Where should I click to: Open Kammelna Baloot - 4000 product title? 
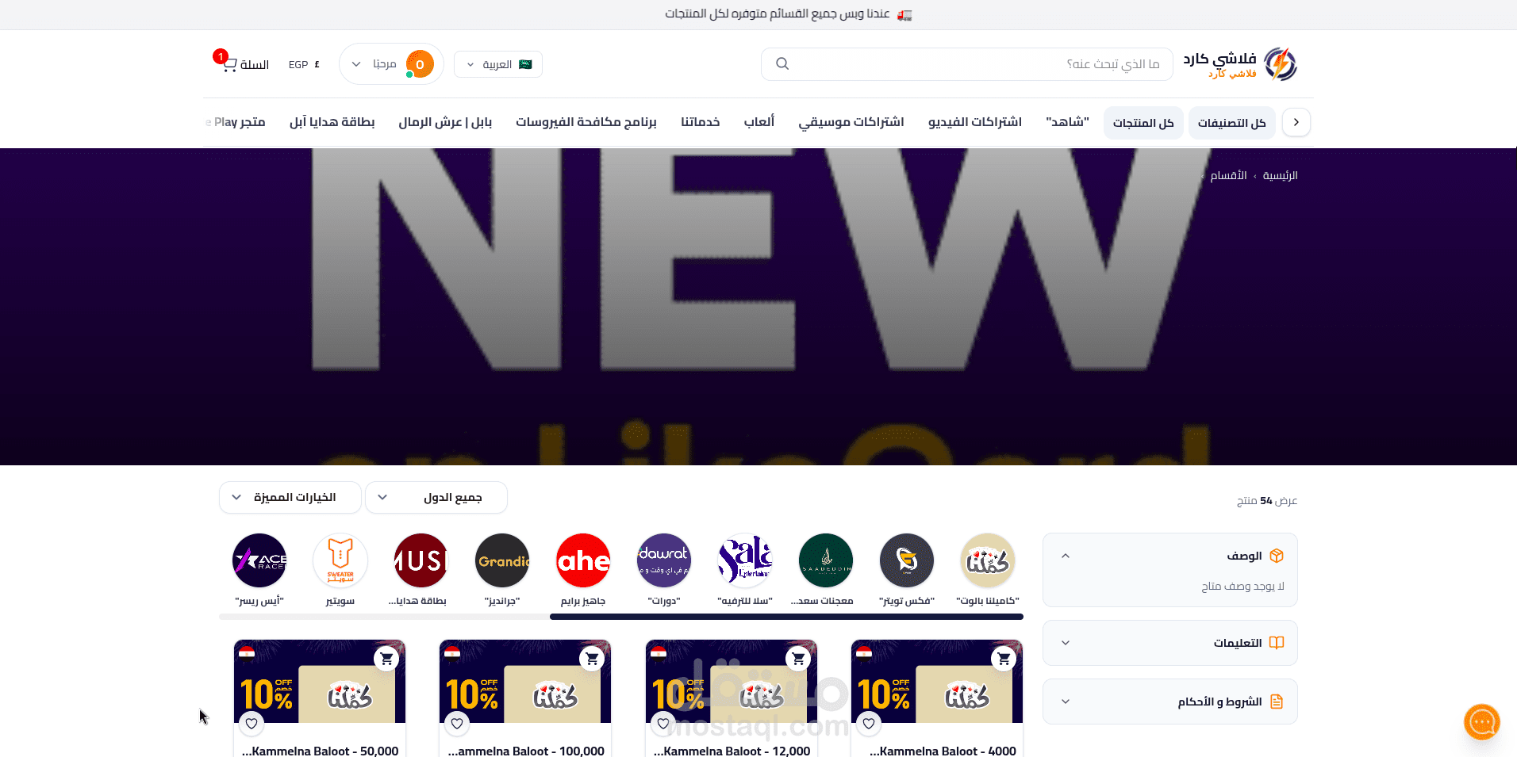(x=943, y=750)
